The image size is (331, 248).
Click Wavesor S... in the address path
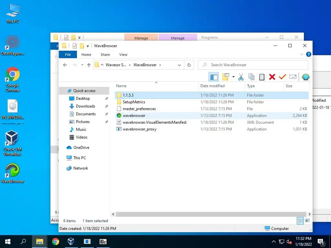(116, 65)
